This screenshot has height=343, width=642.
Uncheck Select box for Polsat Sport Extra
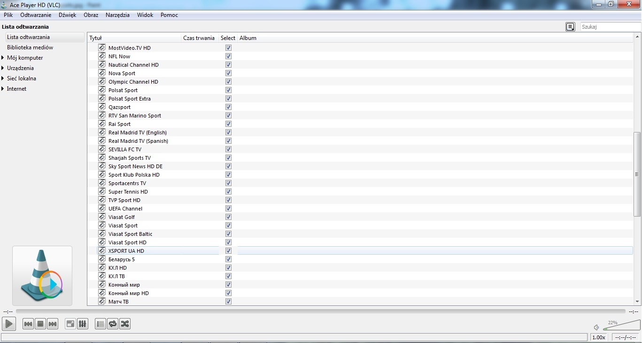[228, 99]
